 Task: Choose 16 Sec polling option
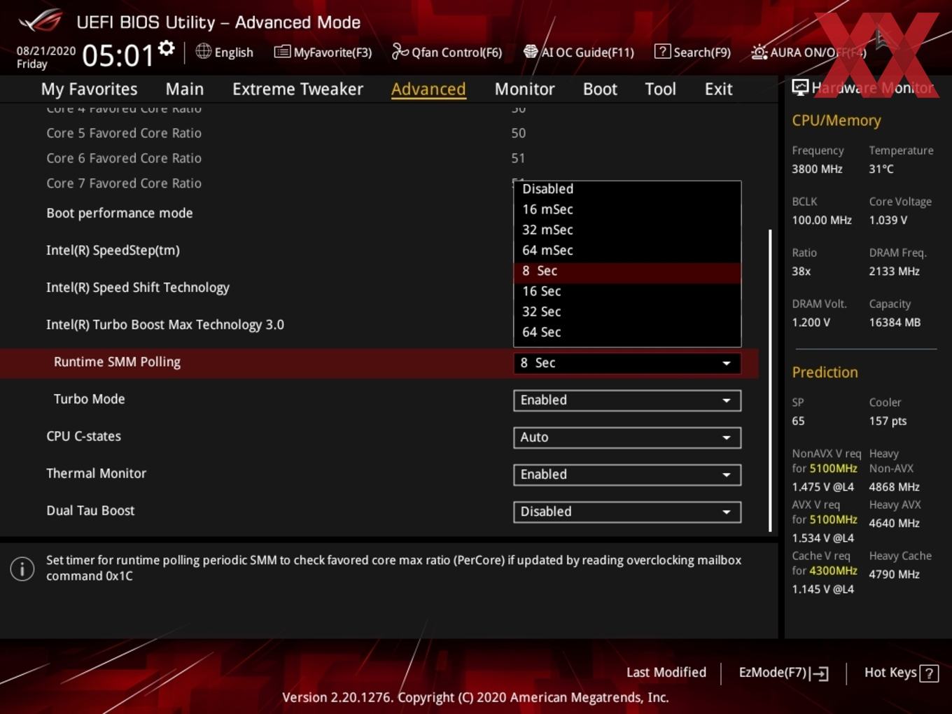(627, 291)
